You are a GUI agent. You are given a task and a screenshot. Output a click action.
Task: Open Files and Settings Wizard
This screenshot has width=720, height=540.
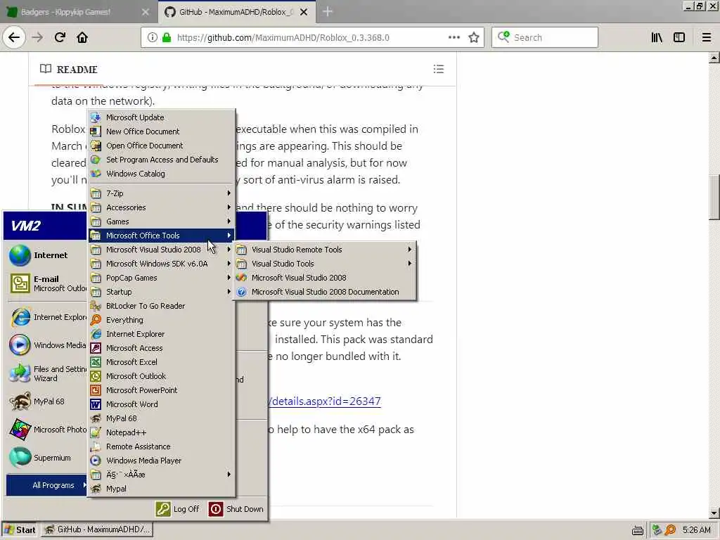pyautogui.click(x=47, y=373)
